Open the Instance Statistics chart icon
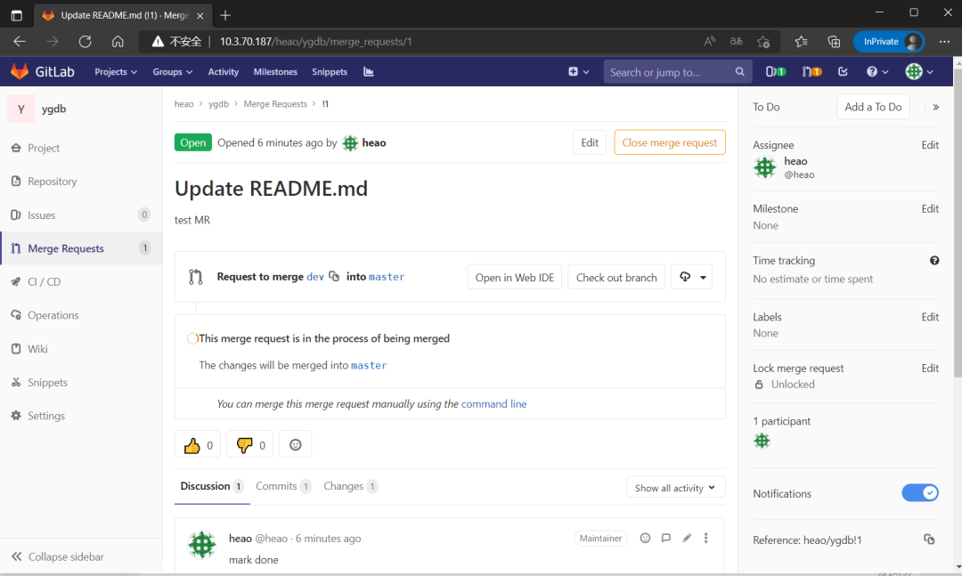Image resolution: width=962 pixels, height=576 pixels. point(369,72)
